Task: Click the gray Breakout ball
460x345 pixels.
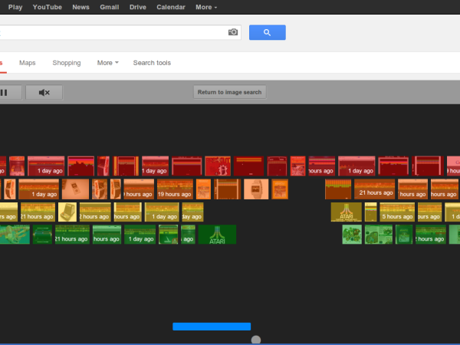Action: (x=256, y=340)
